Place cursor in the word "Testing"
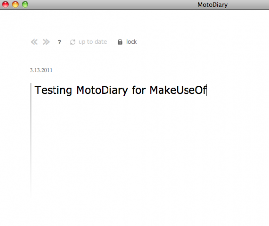Image resolution: width=269 pixels, height=226 pixels. (x=53, y=90)
